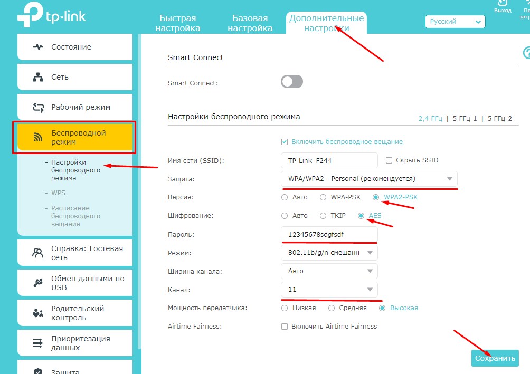
Task: Check the Скрыть SSID checkbox
Action: pos(389,160)
